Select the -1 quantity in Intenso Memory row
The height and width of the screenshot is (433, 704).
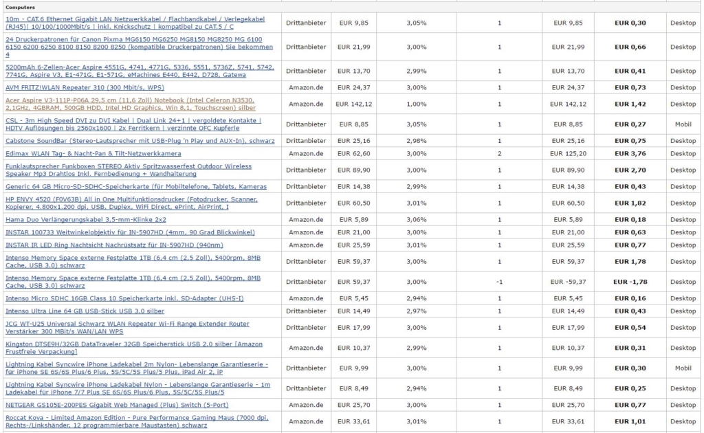click(499, 282)
